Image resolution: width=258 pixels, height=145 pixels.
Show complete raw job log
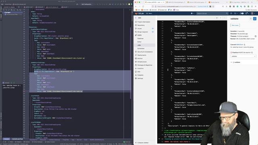point(217,18)
